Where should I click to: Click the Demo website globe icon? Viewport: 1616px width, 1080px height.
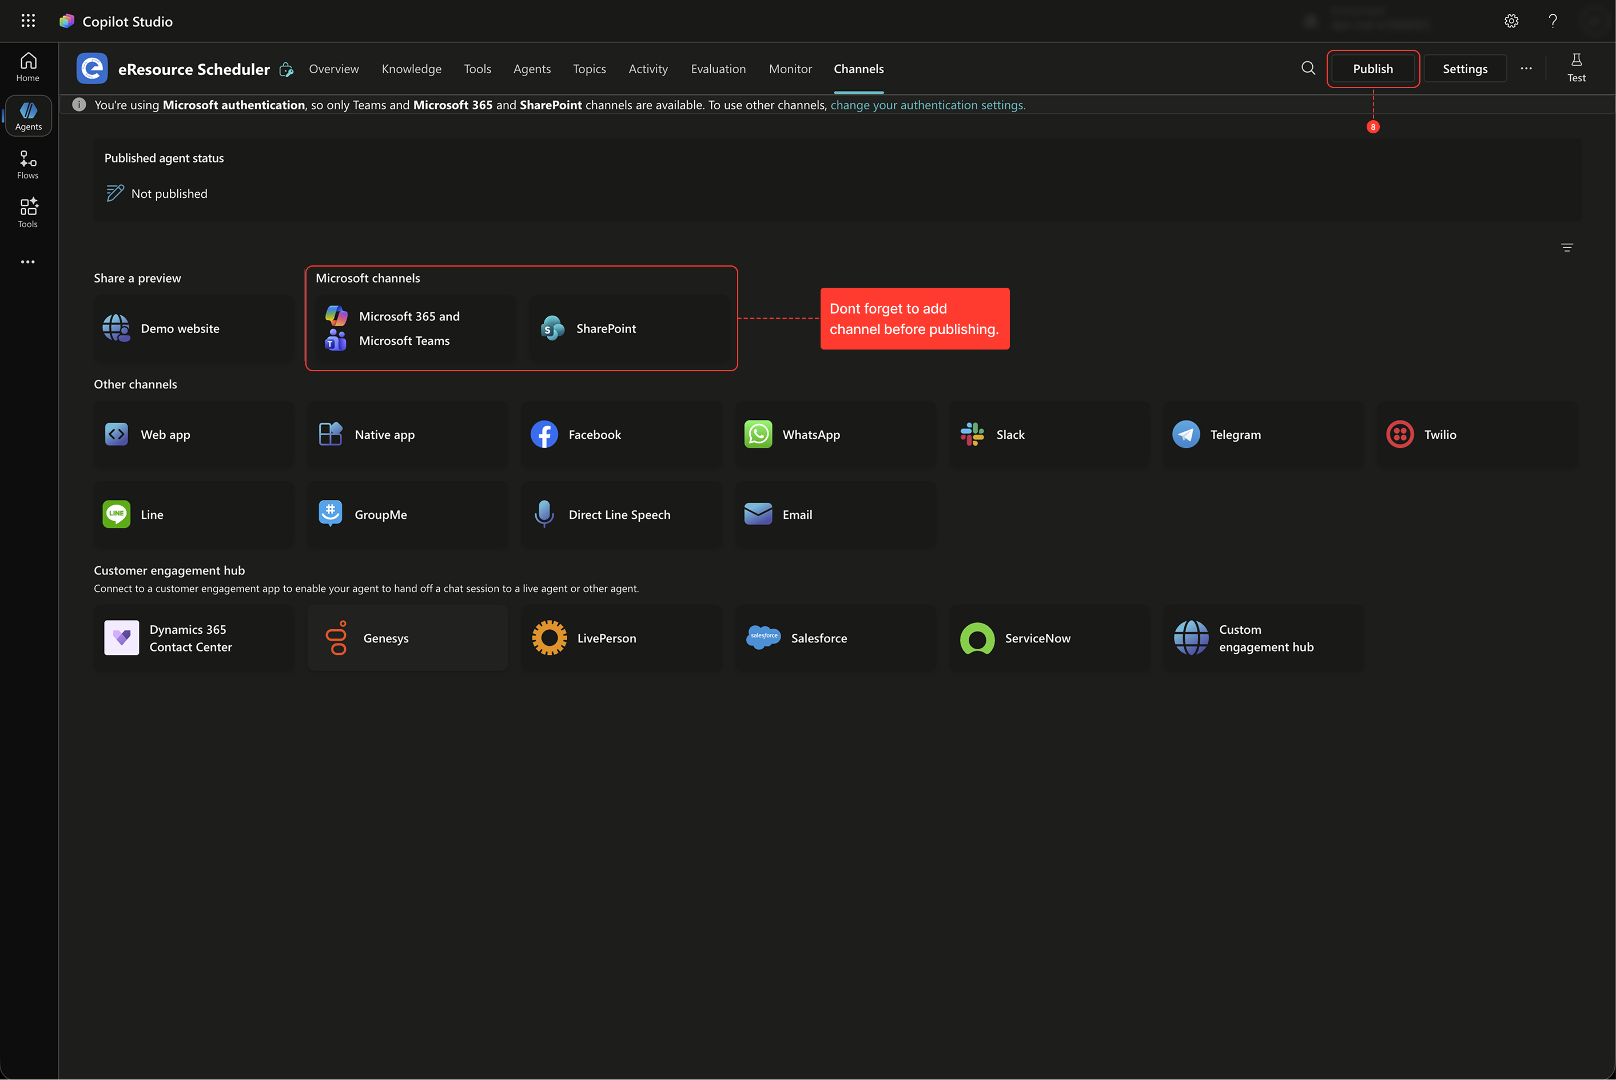click(x=116, y=328)
